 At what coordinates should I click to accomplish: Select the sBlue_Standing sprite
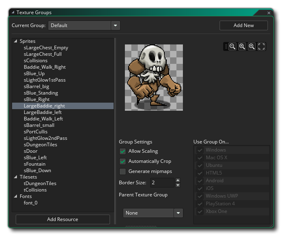pos(63,93)
